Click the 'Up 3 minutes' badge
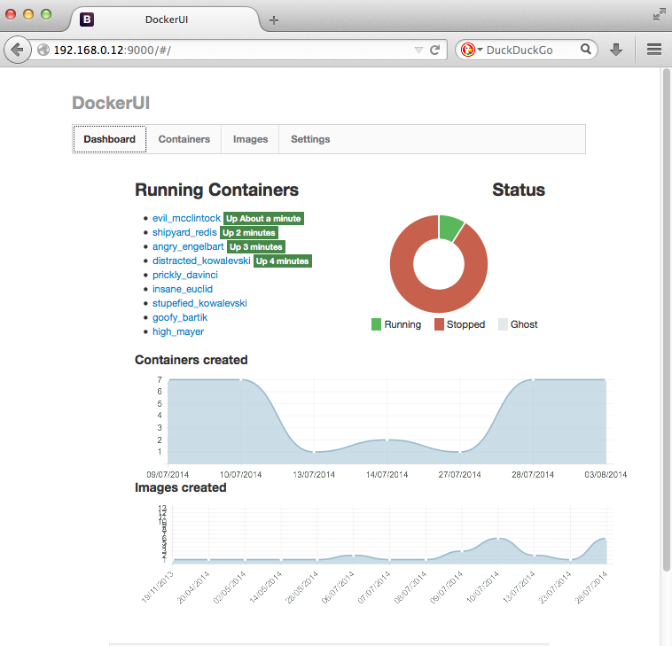 [256, 246]
